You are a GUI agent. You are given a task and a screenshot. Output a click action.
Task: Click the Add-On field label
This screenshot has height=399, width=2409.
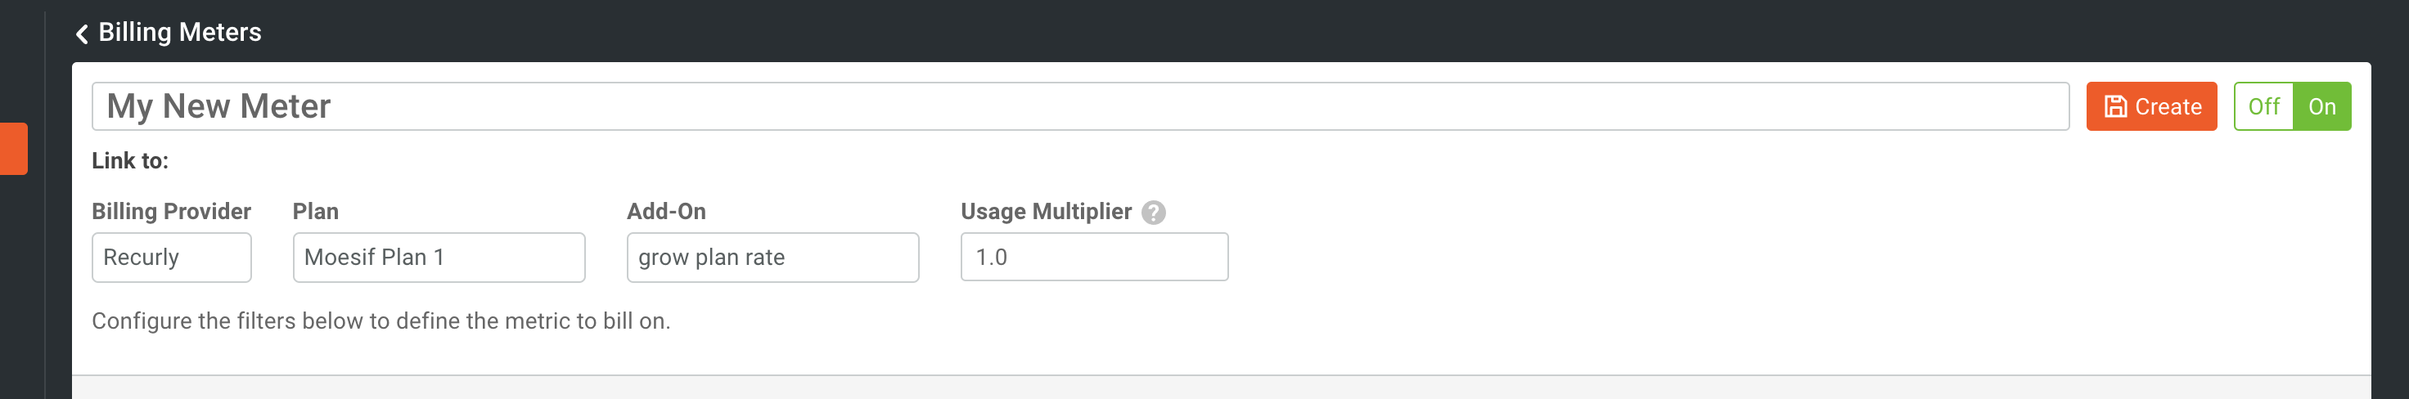point(666,211)
